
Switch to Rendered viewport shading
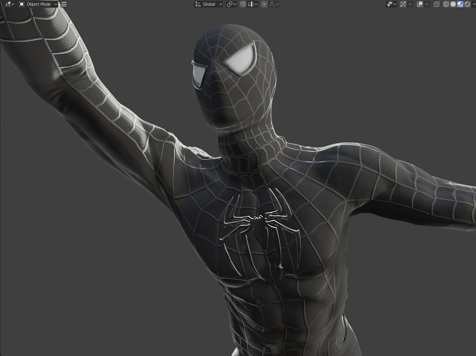pyautogui.click(x=467, y=4)
